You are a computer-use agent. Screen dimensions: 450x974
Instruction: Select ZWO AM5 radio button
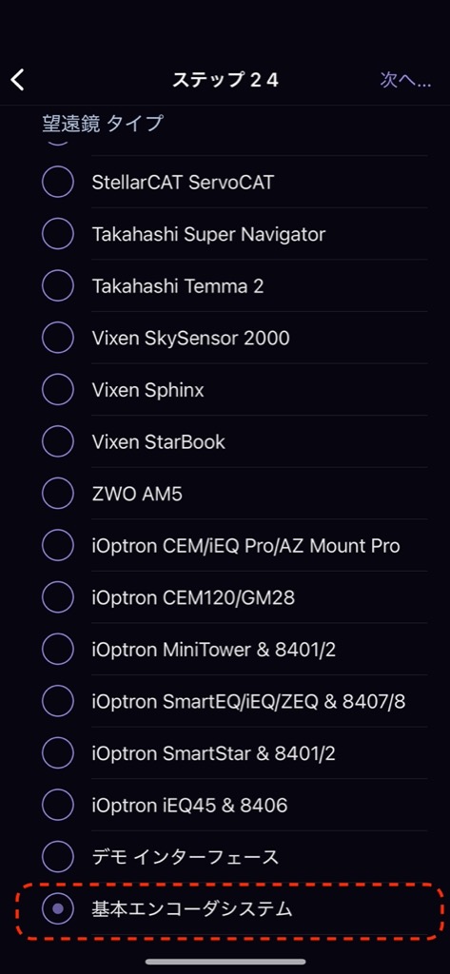pyautogui.click(x=58, y=494)
